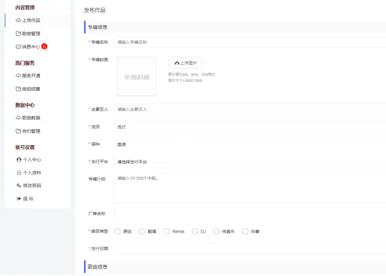386x276 pixels.
Task: Choose the 纯音乐 radio button
Action: point(216,232)
